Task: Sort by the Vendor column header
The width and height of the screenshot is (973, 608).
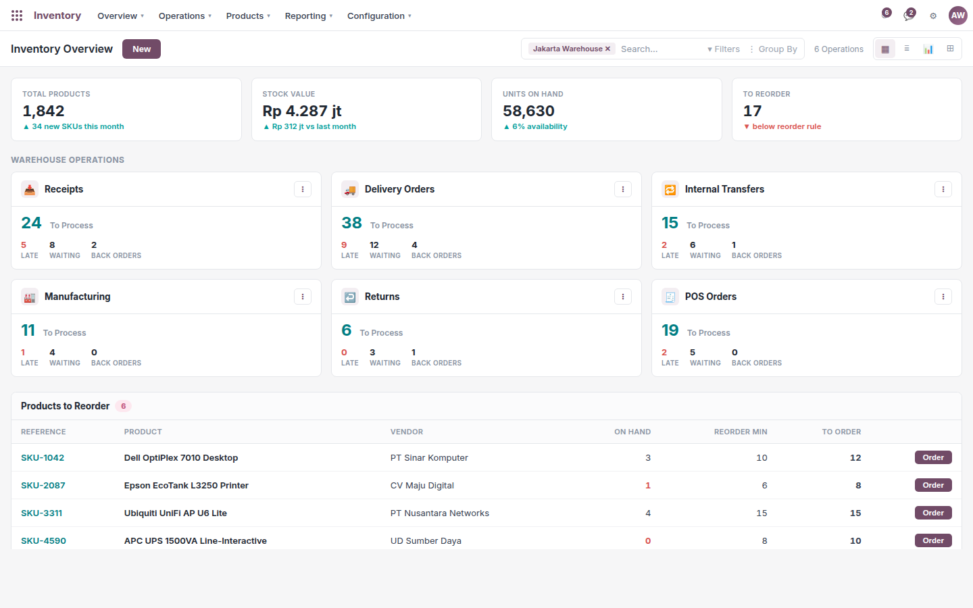Action: coord(407,432)
